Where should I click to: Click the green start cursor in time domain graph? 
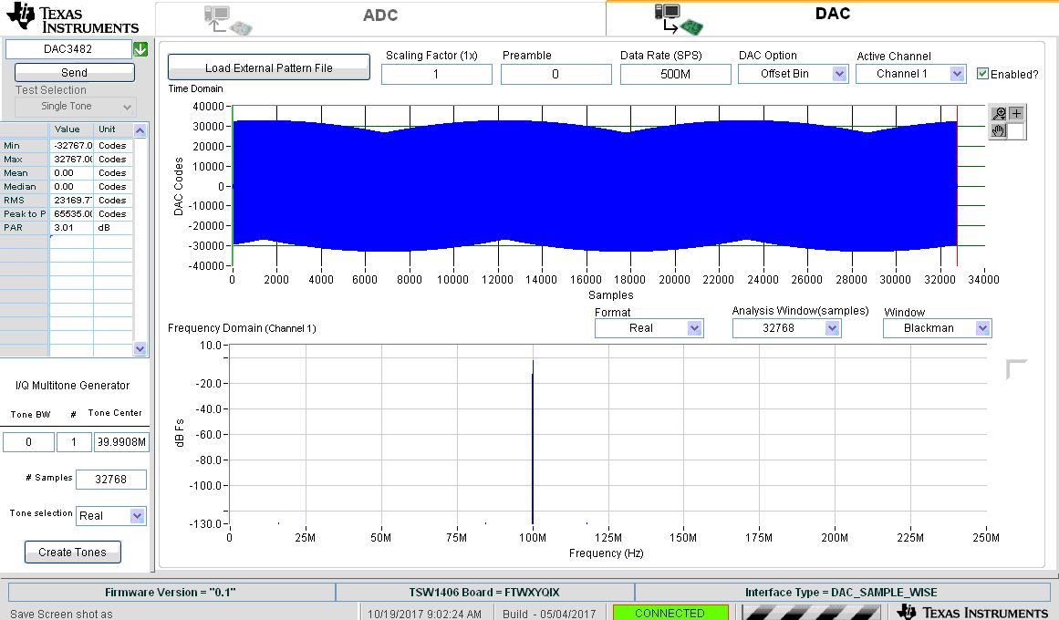pyautogui.click(x=233, y=186)
